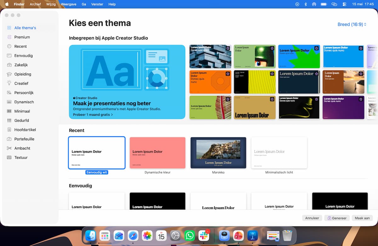This screenshot has height=246, width=378.
Task: Select the black theme with yellow stripes
Action: point(255,82)
